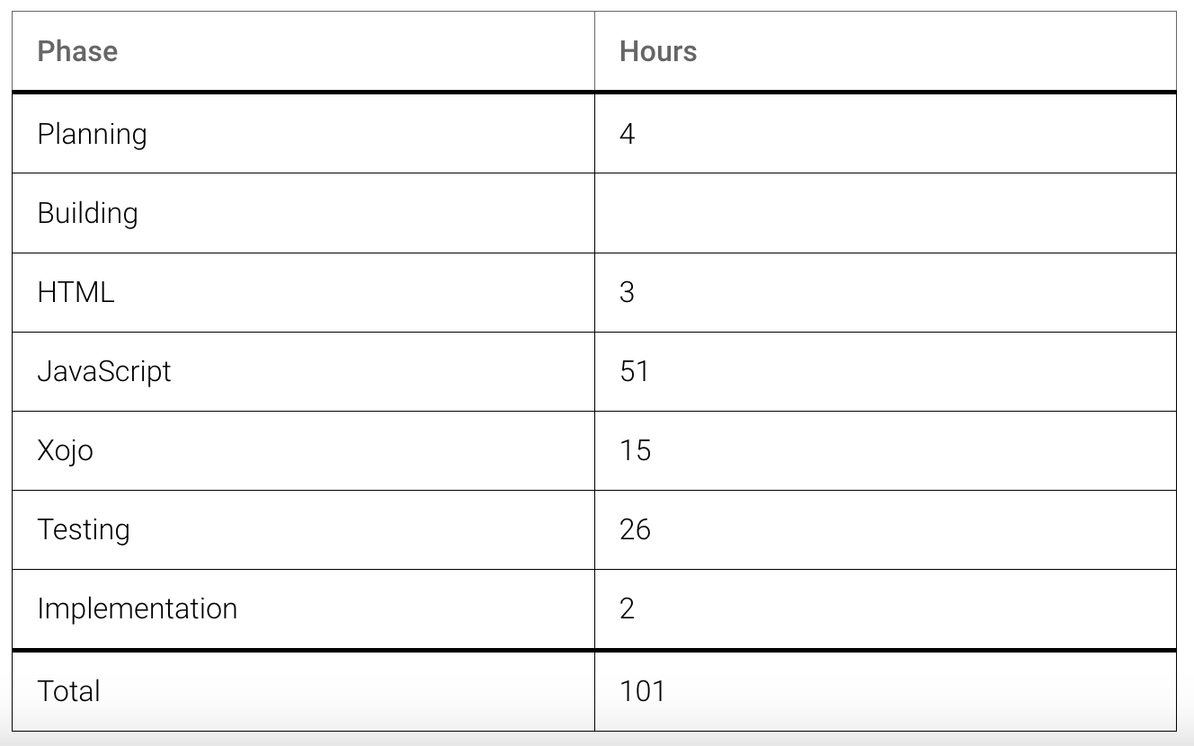Select the Testing phase cell

tap(84, 529)
